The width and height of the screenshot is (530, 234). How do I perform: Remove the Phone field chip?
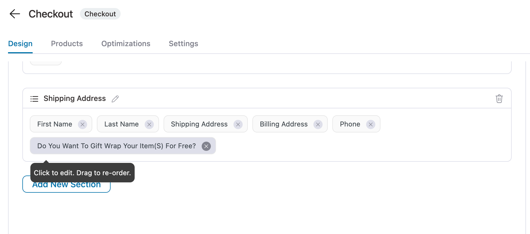click(371, 124)
